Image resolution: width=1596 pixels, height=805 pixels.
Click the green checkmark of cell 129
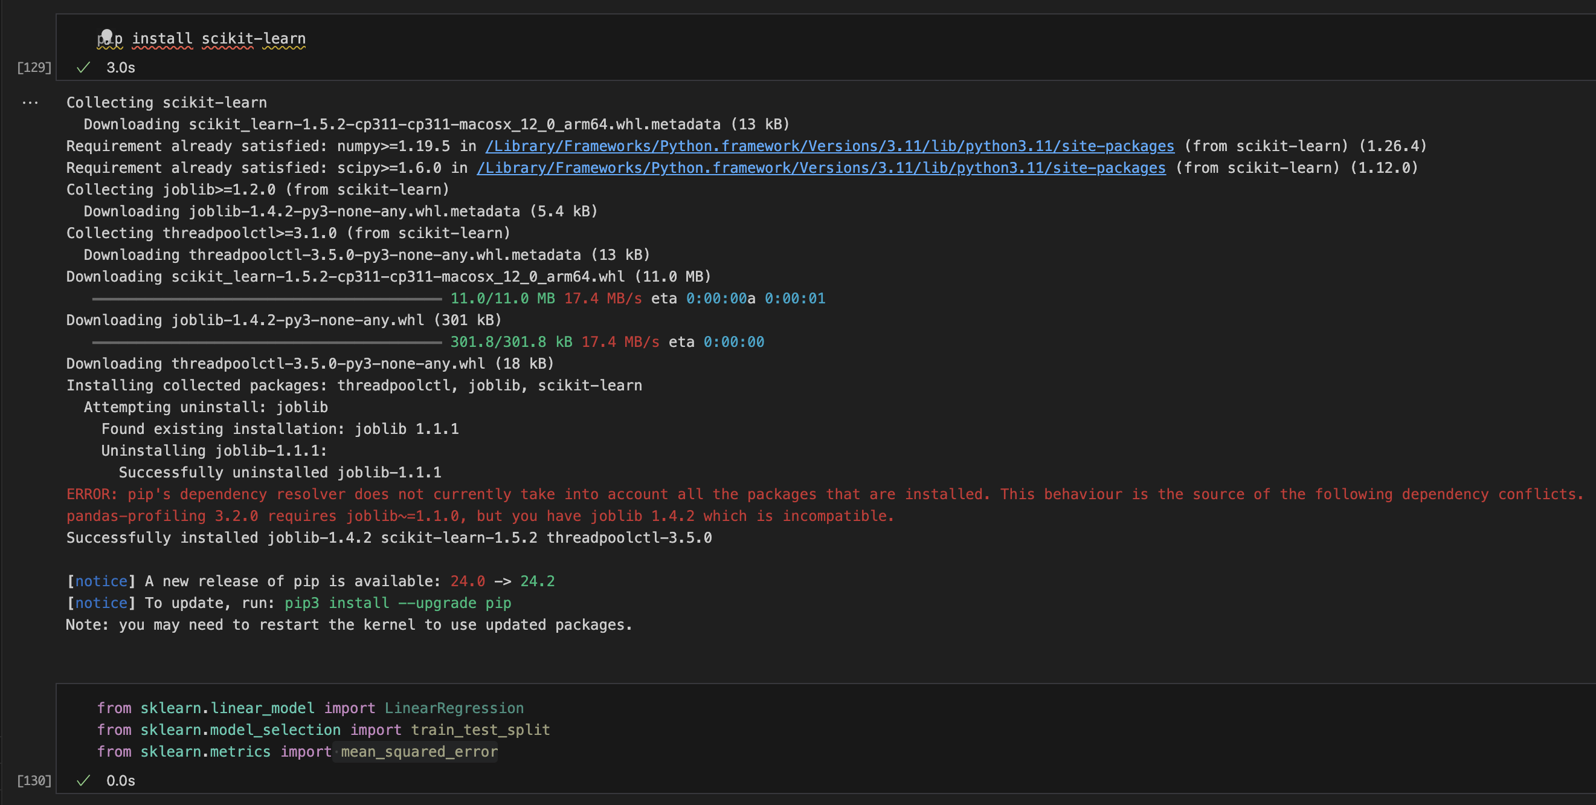coord(83,68)
